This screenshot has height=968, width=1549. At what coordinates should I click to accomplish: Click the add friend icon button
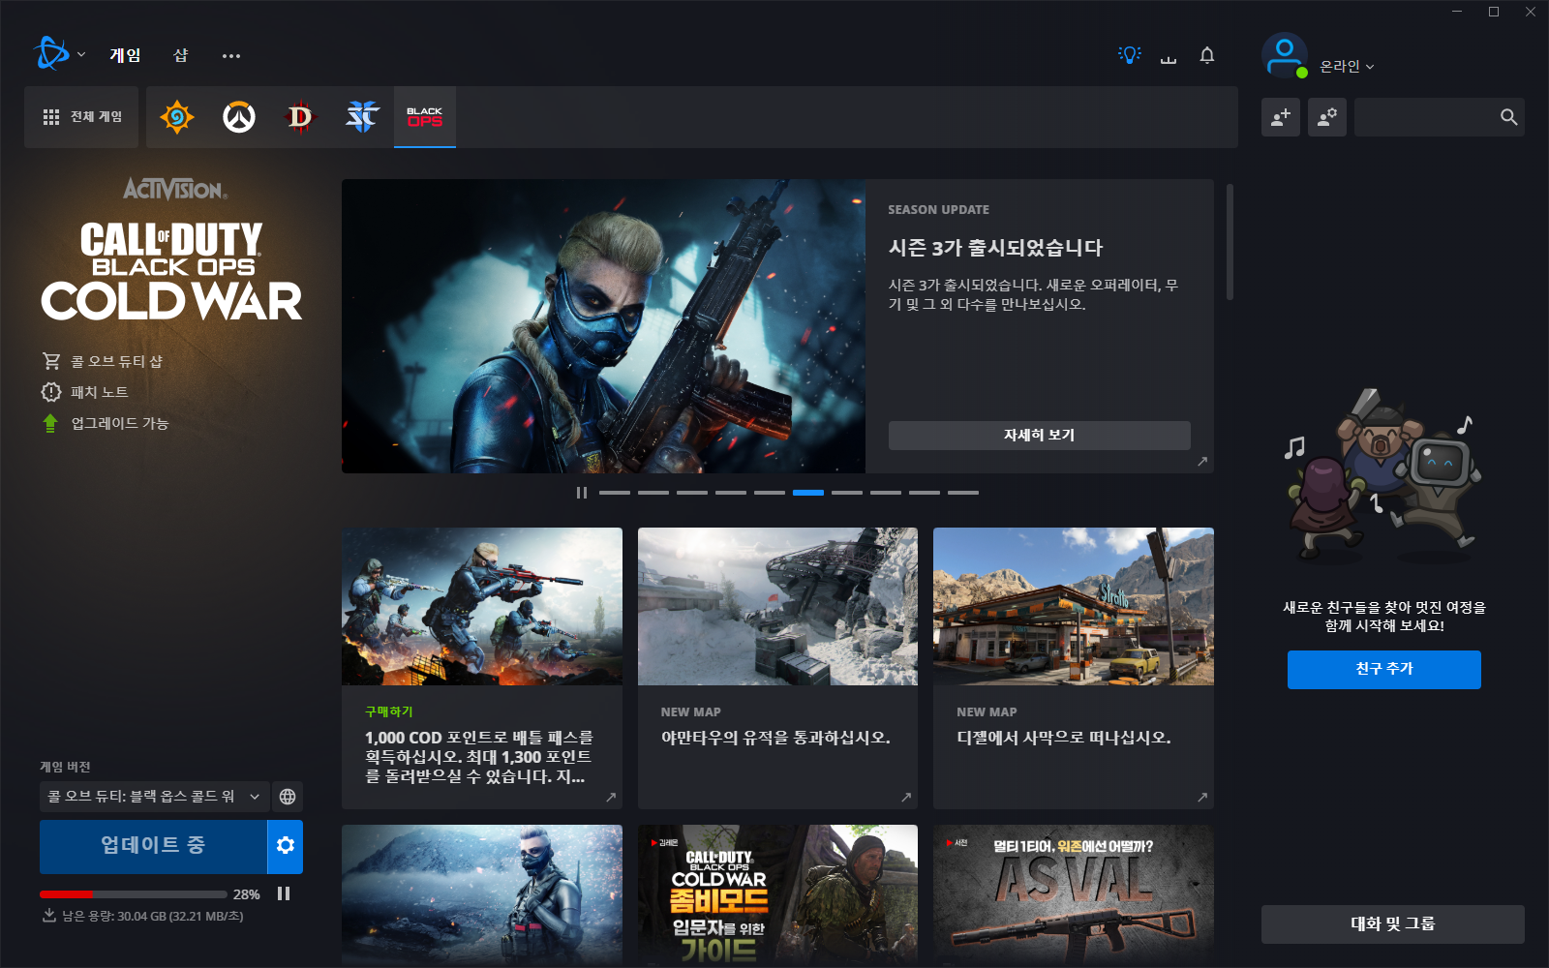(1281, 117)
